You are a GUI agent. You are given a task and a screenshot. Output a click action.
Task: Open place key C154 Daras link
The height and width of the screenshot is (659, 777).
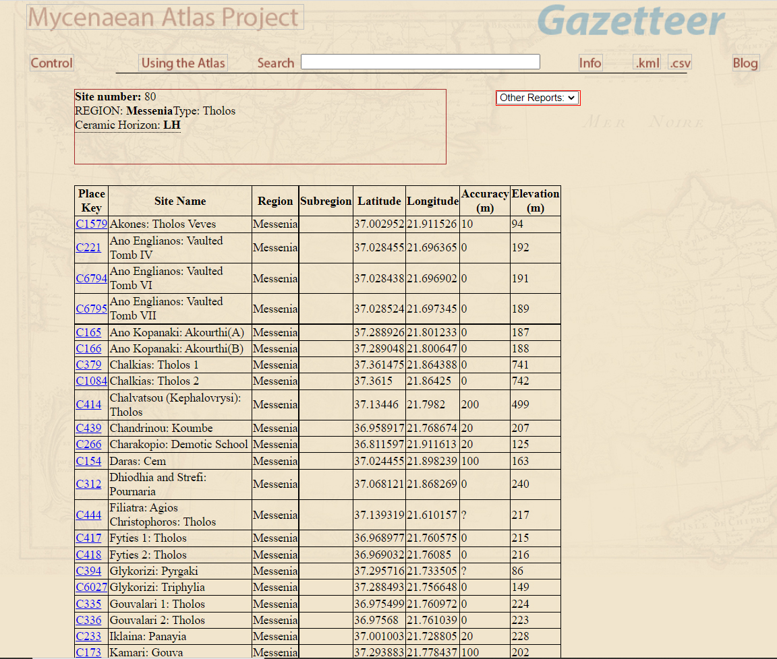(x=88, y=462)
